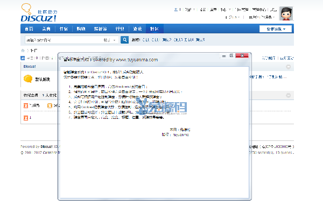323x213 pixels.
Task: Click the first orange online member icon
Action: point(26,106)
